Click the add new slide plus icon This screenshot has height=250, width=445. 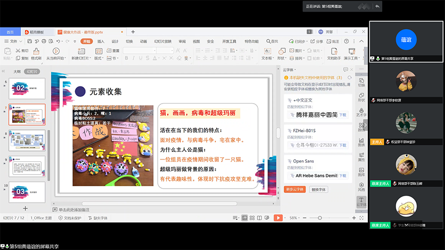tap(25, 208)
